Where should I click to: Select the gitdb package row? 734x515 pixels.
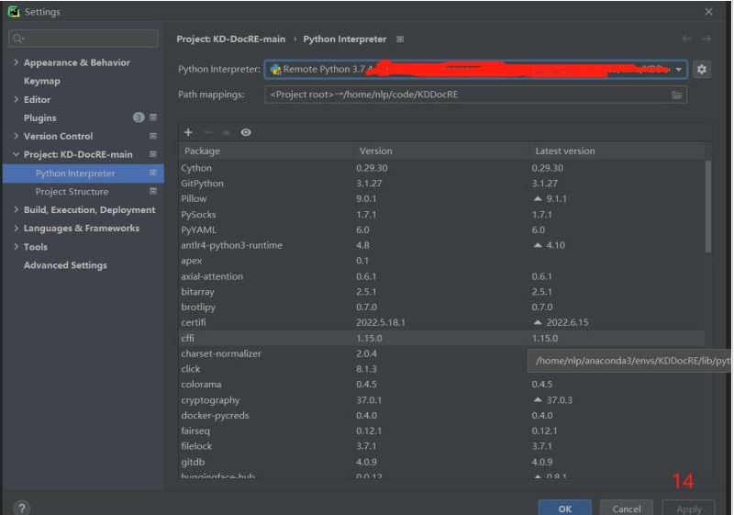coord(442,462)
